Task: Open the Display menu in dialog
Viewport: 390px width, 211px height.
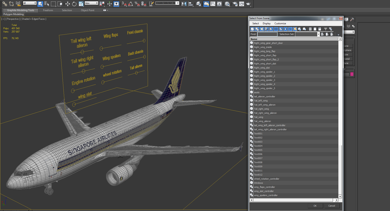Action: click(267, 23)
